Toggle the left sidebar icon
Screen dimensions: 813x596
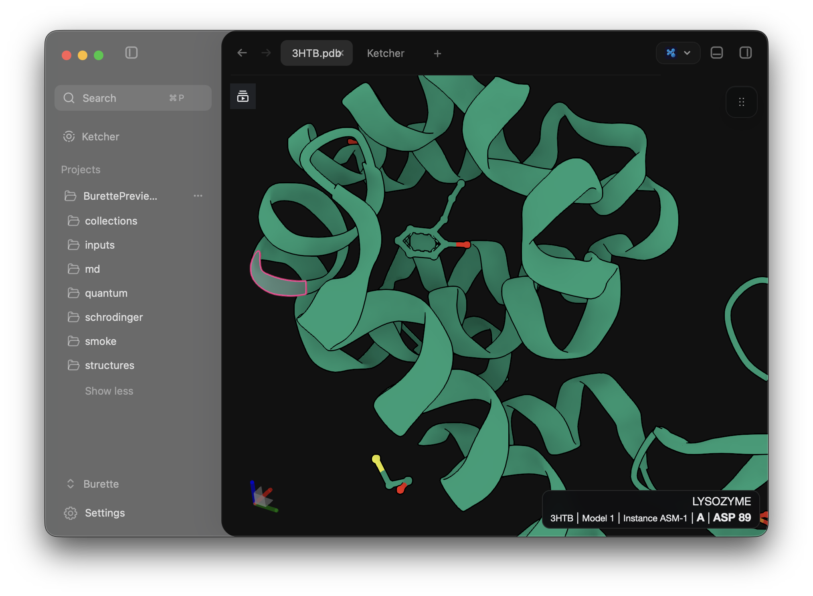pos(131,53)
